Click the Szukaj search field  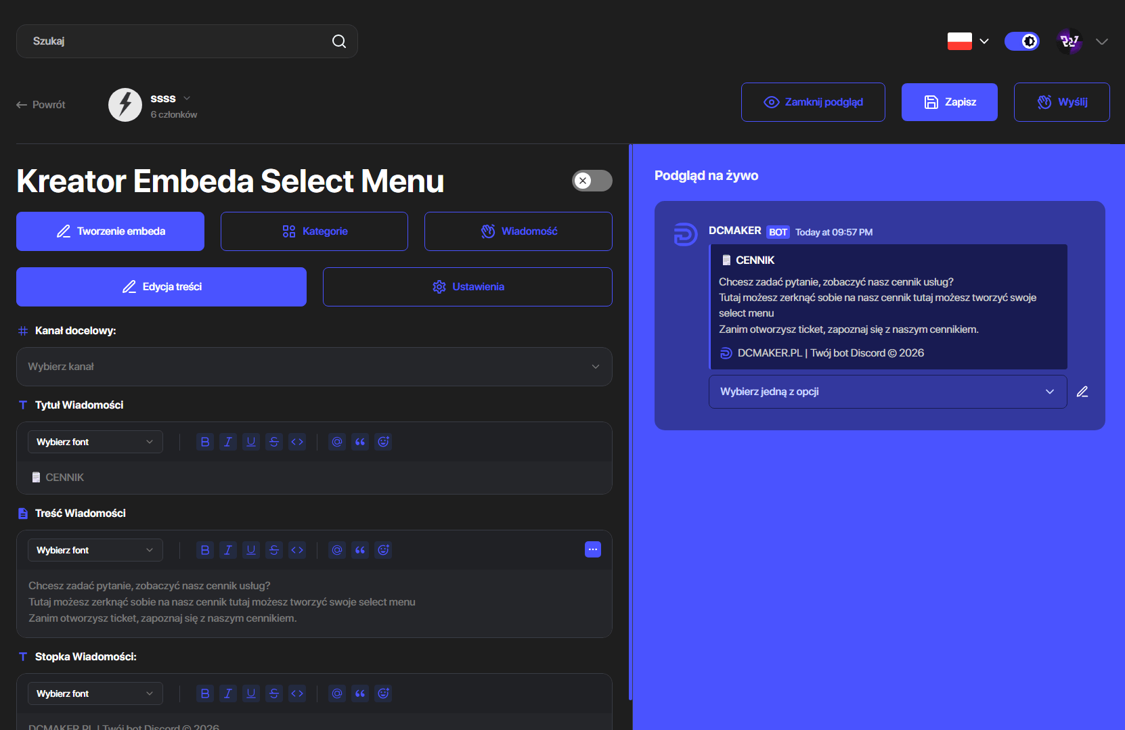pyautogui.click(x=187, y=41)
